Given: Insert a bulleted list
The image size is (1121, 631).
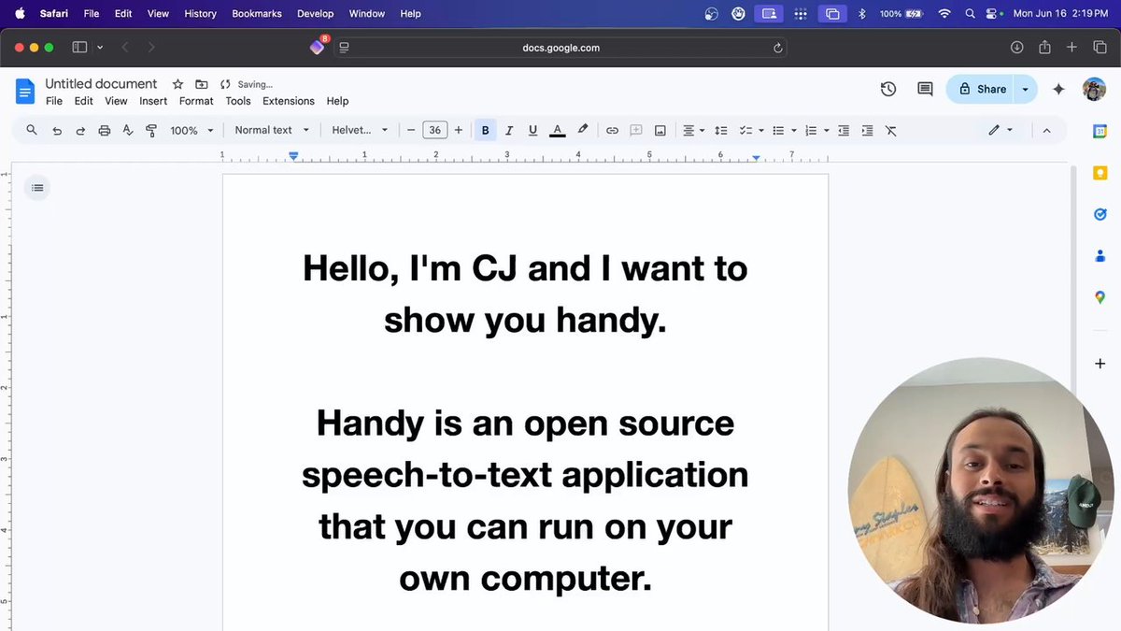Looking at the screenshot, I should coord(778,131).
